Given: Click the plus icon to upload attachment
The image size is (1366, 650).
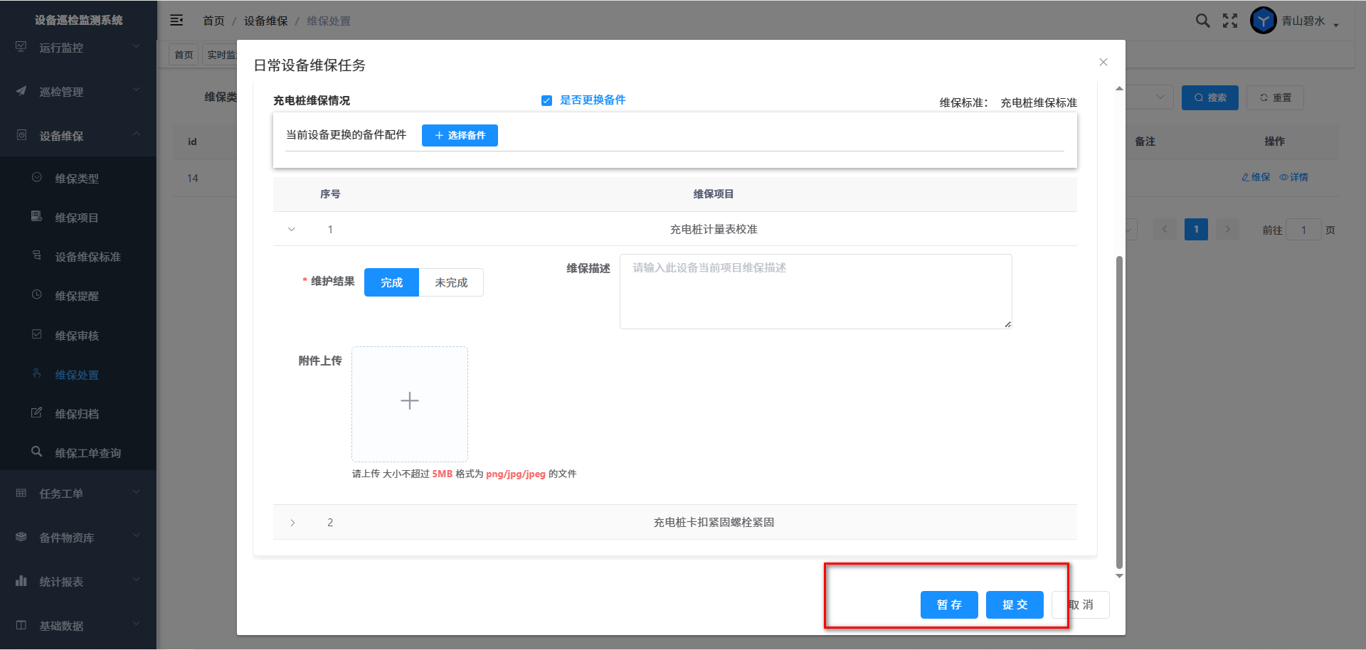Looking at the screenshot, I should (x=410, y=402).
